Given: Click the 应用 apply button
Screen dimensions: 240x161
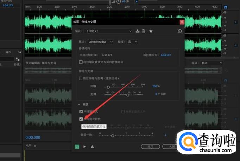Looking at the screenshot, I should click(x=151, y=147).
